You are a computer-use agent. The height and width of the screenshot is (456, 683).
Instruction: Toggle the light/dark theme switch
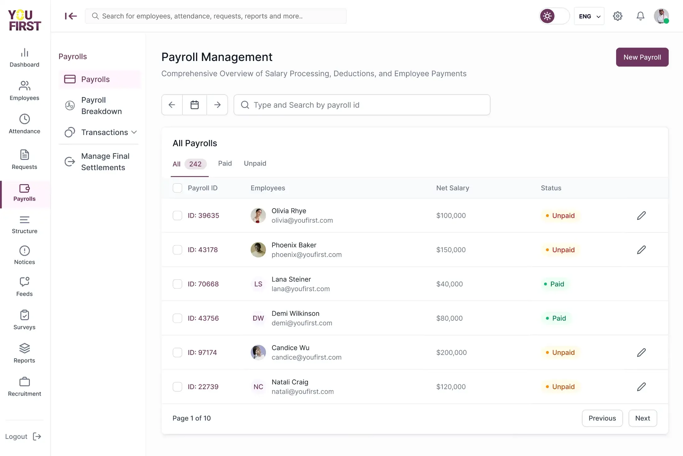554,16
